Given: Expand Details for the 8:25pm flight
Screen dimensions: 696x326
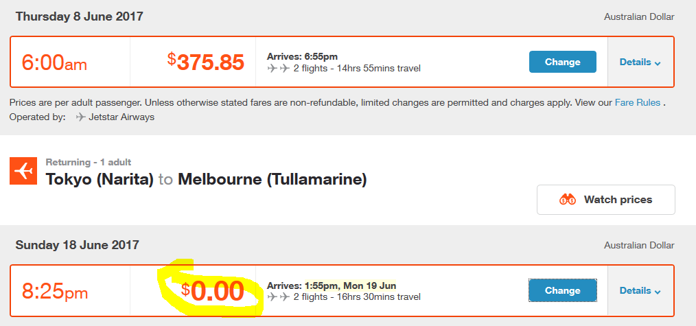Looking at the screenshot, I should pos(640,291).
